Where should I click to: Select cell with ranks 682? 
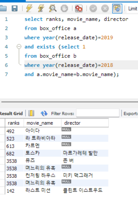[x=14, y=154]
